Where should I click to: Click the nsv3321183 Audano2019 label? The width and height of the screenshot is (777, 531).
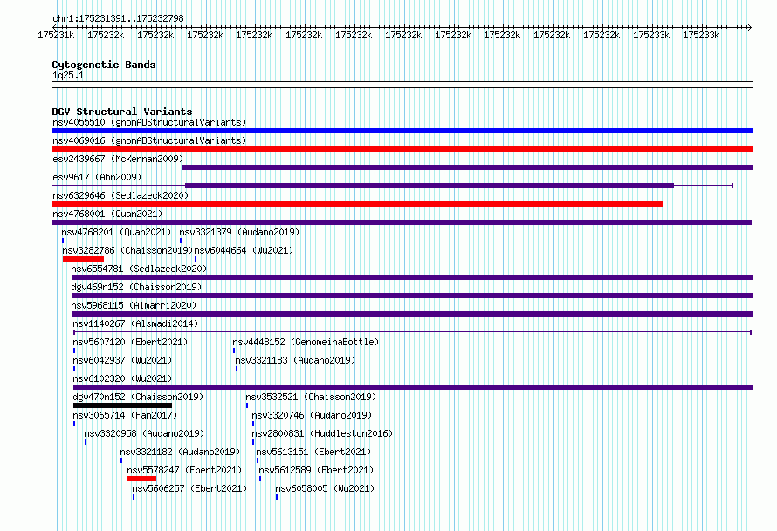(295, 360)
